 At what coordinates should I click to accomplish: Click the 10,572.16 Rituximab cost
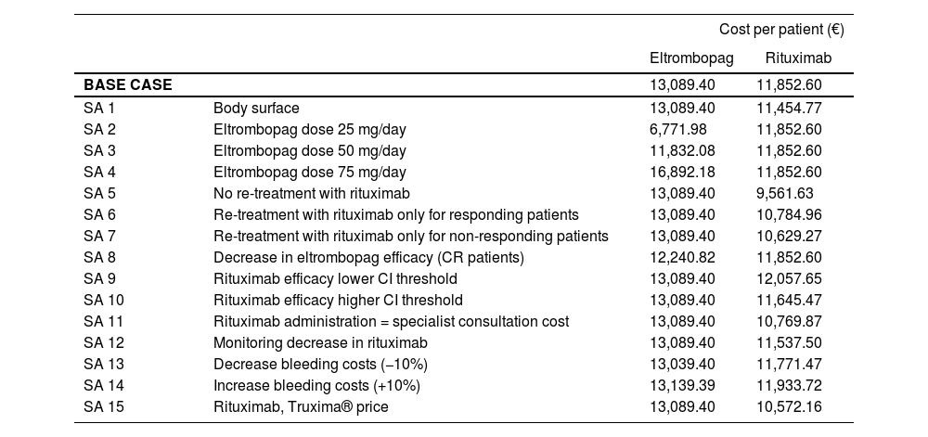[x=789, y=406]
